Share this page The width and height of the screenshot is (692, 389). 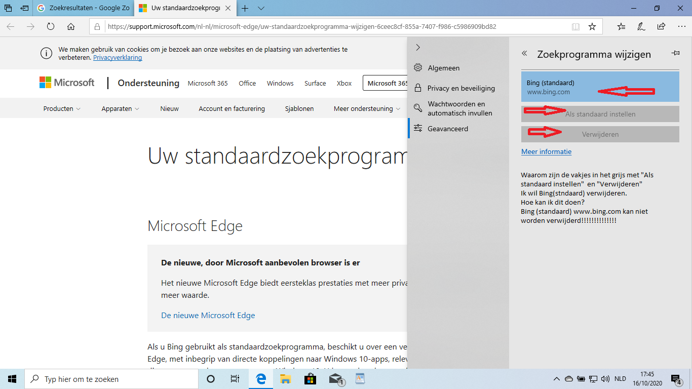[x=661, y=26]
